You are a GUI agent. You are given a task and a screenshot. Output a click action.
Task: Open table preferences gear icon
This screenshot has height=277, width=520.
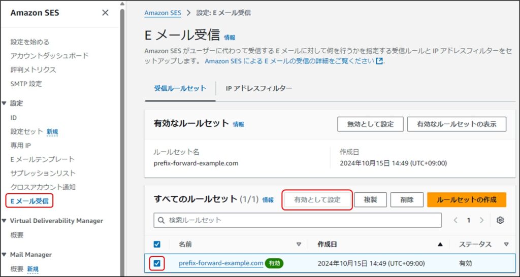(x=500, y=220)
